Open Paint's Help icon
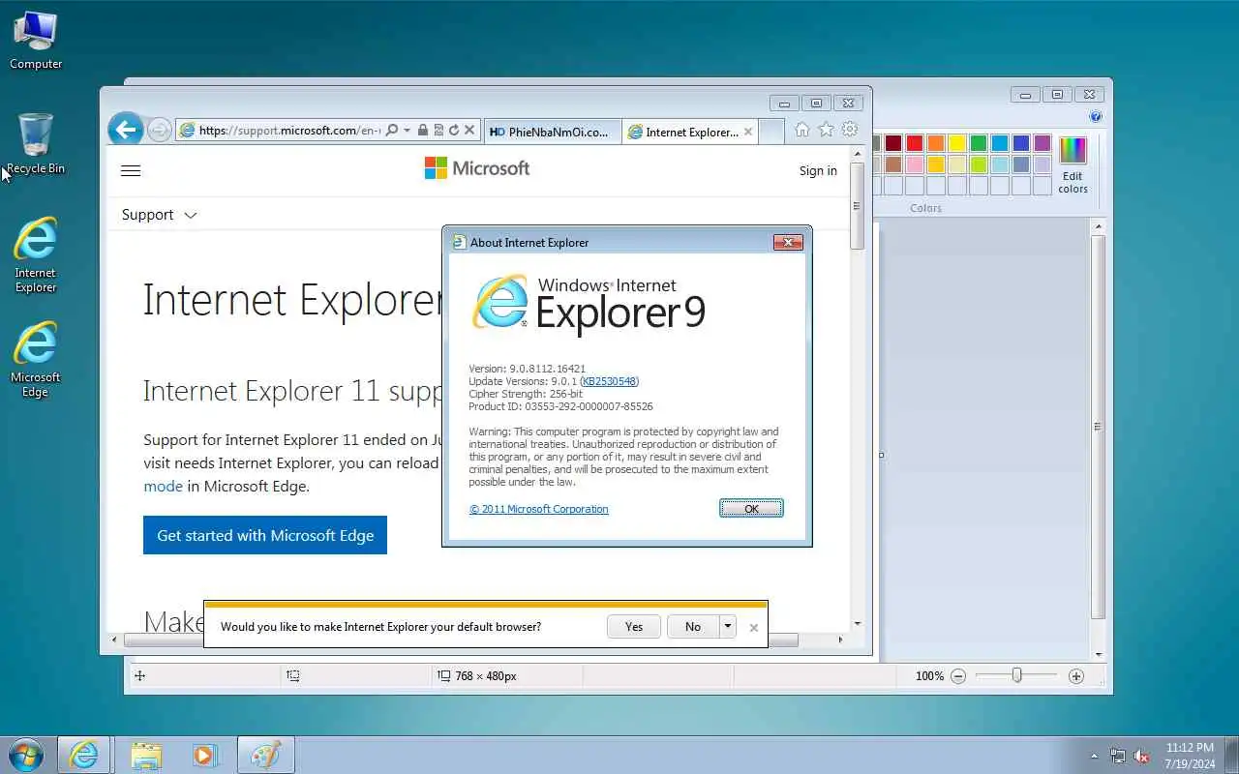The height and width of the screenshot is (774, 1239). click(x=1096, y=117)
